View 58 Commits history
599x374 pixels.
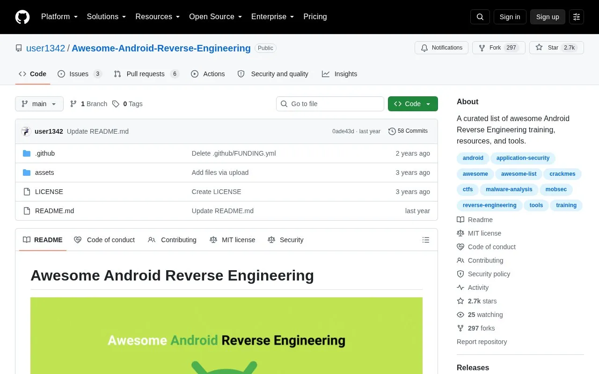point(408,131)
